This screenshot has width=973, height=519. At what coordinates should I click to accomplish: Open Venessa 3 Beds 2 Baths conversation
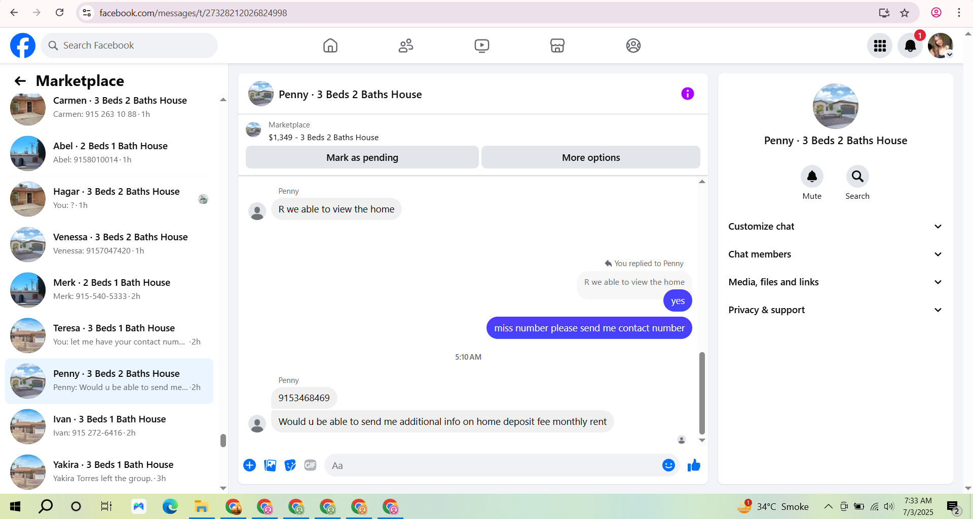pyautogui.click(x=109, y=244)
